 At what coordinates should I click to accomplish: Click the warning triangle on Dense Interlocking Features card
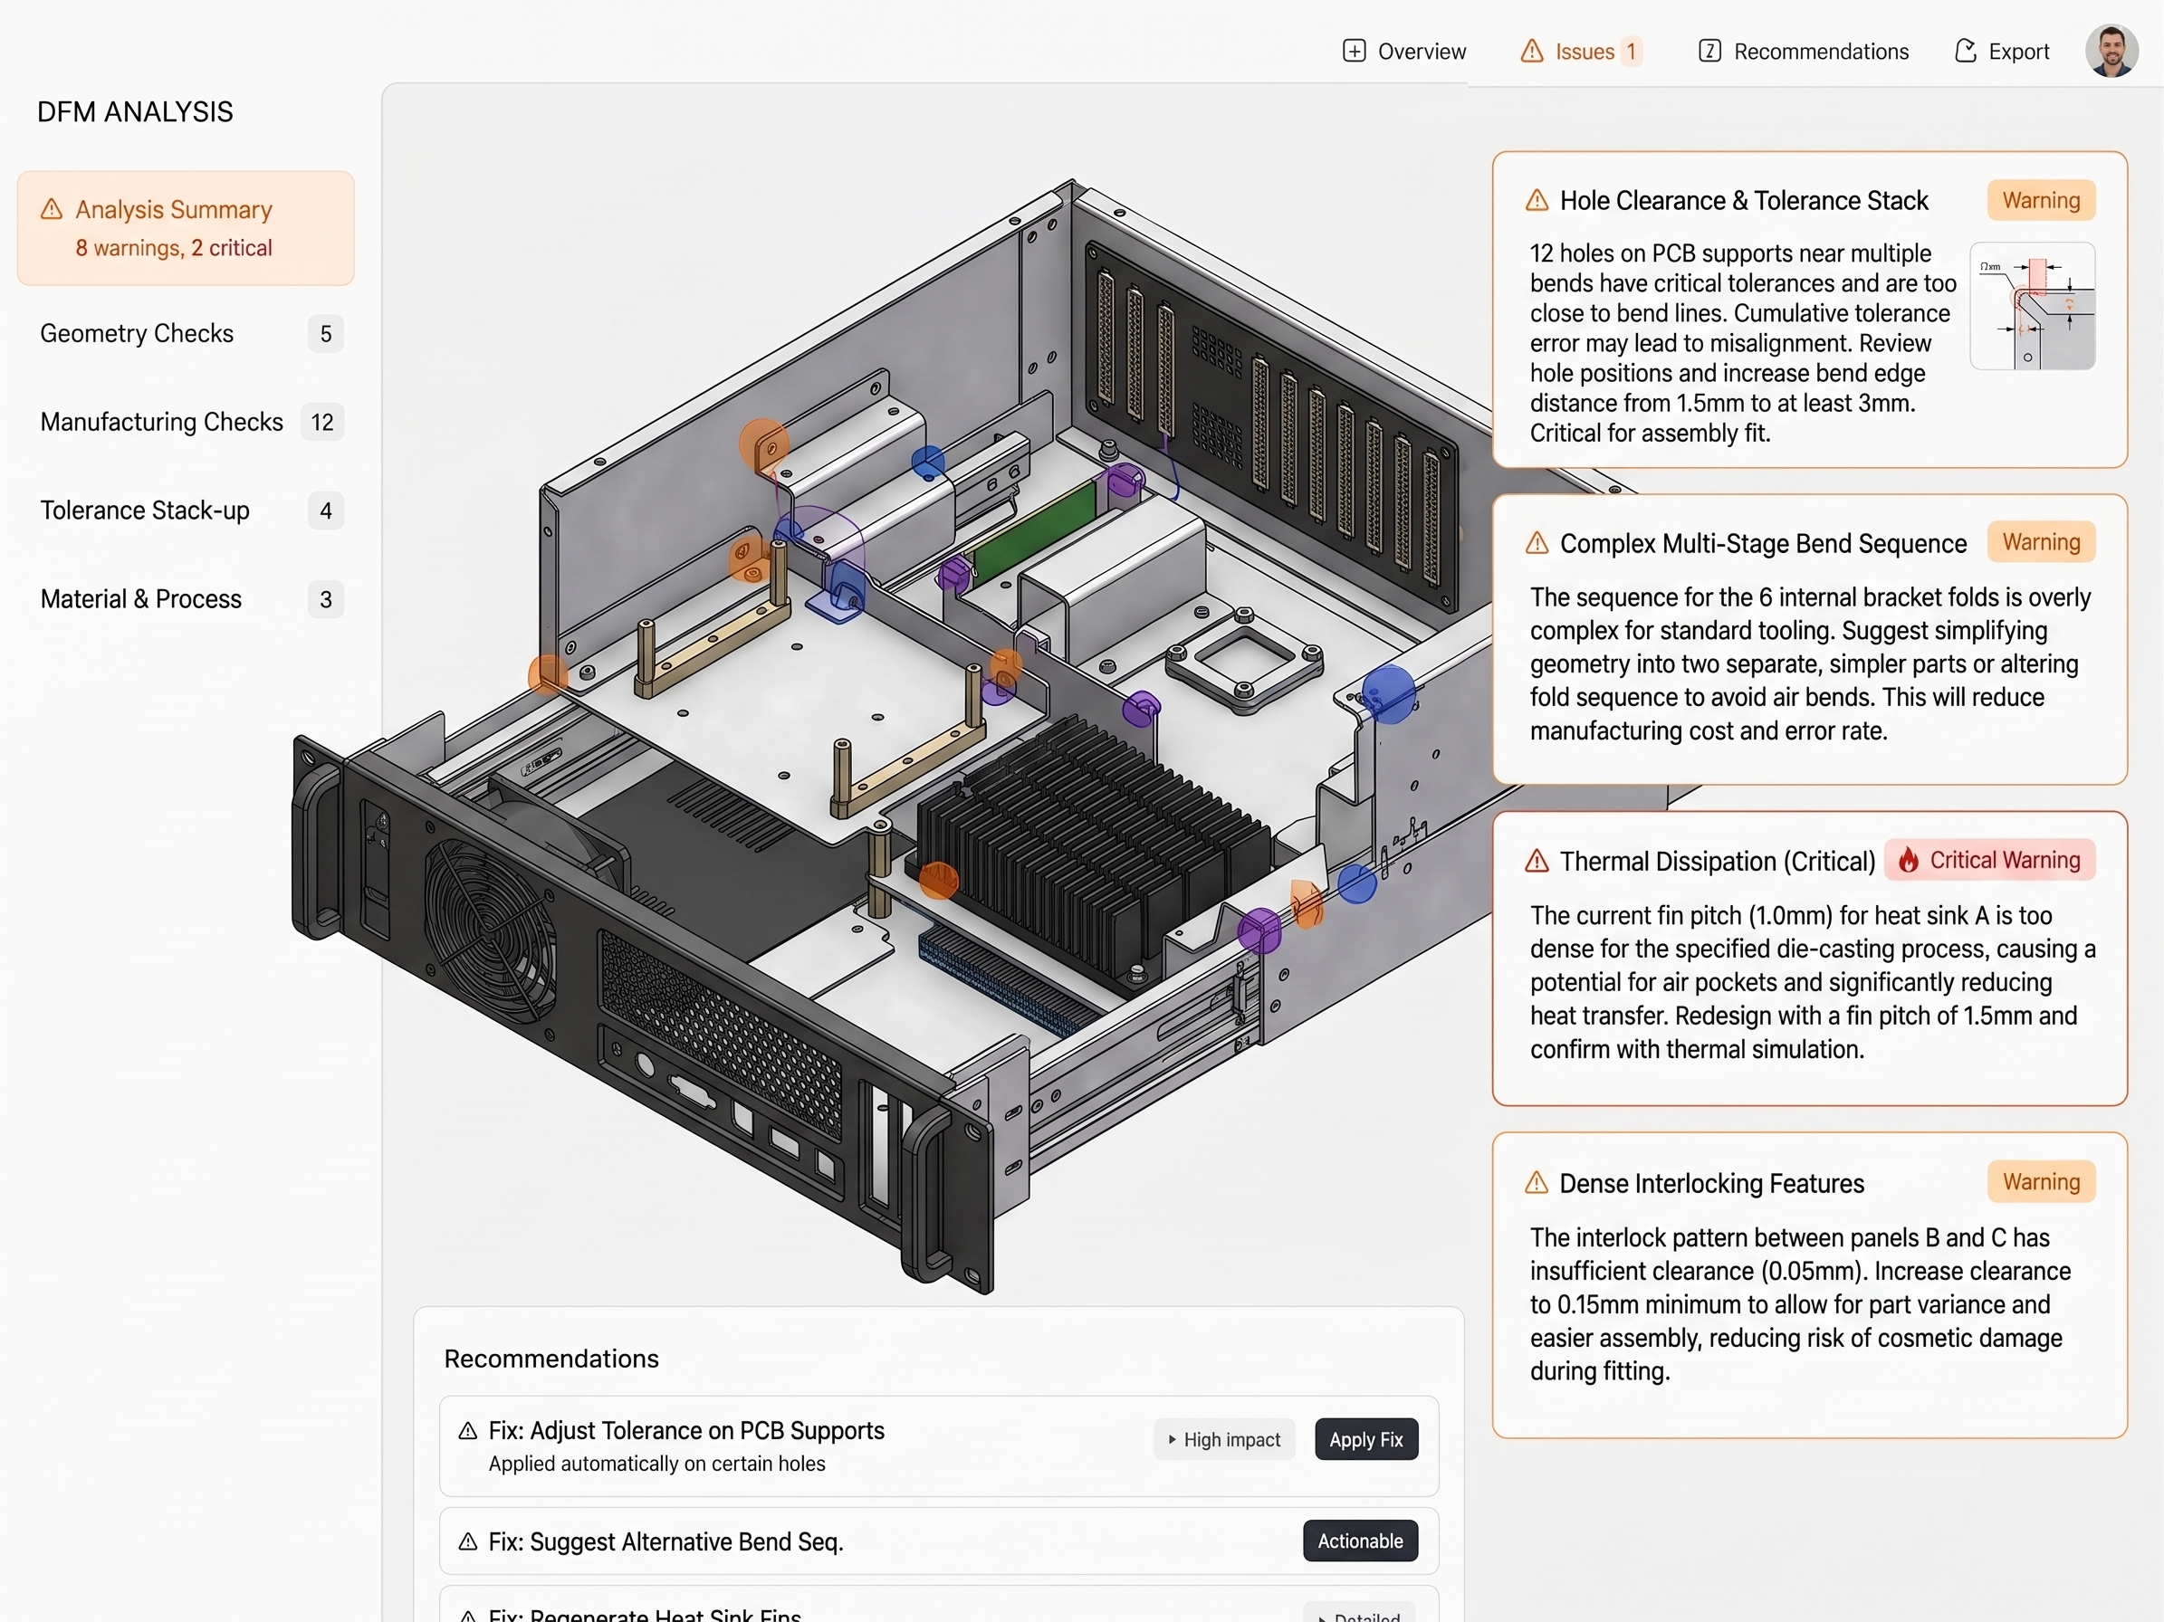(1537, 1183)
